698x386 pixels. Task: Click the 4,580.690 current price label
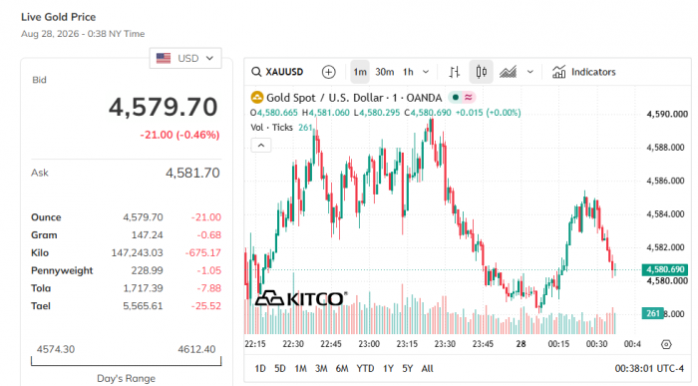point(665,269)
